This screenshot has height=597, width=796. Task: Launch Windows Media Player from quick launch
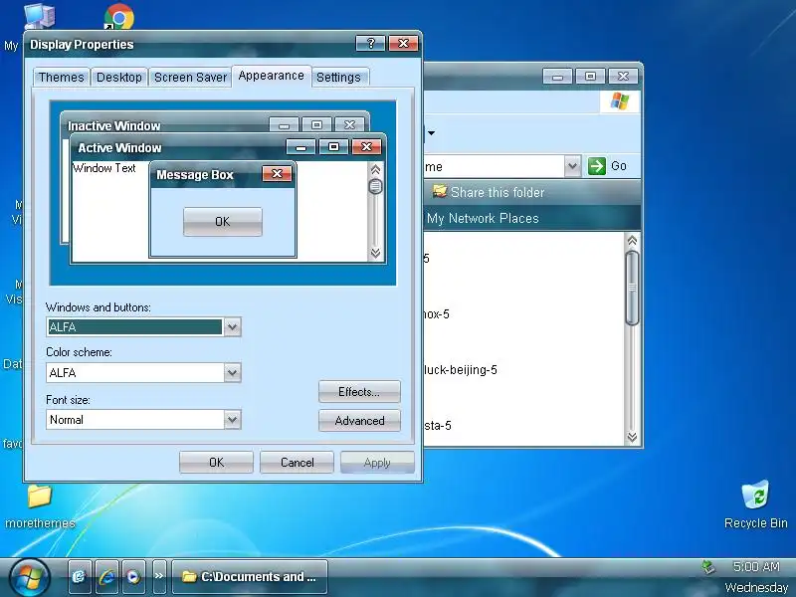[x=133, y=576]
